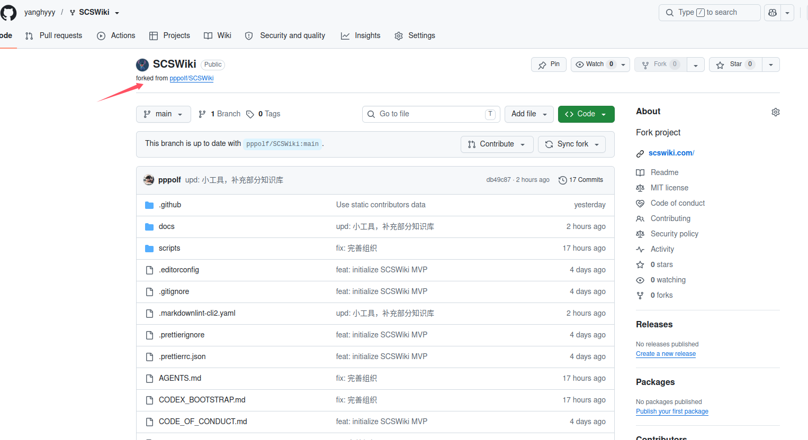The width and height of the screenshot is (808, 440).
Task: Open the .prettierrc.json file
Action: pyautogui.click(x=182, y=356)
